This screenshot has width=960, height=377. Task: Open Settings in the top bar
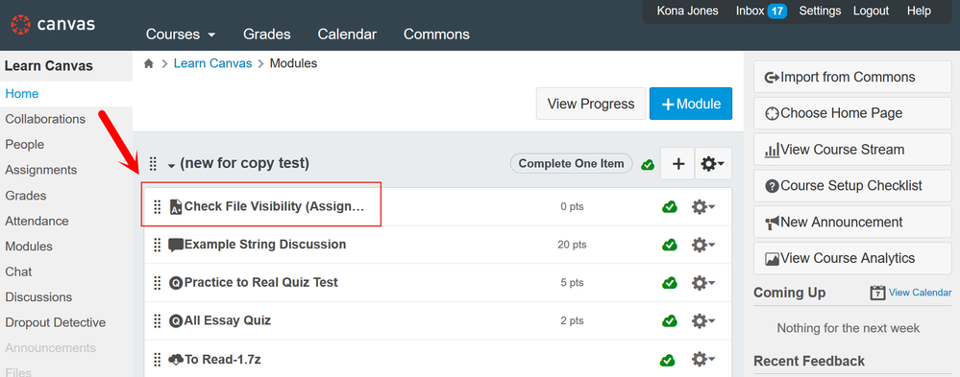(x=820, y=11)
